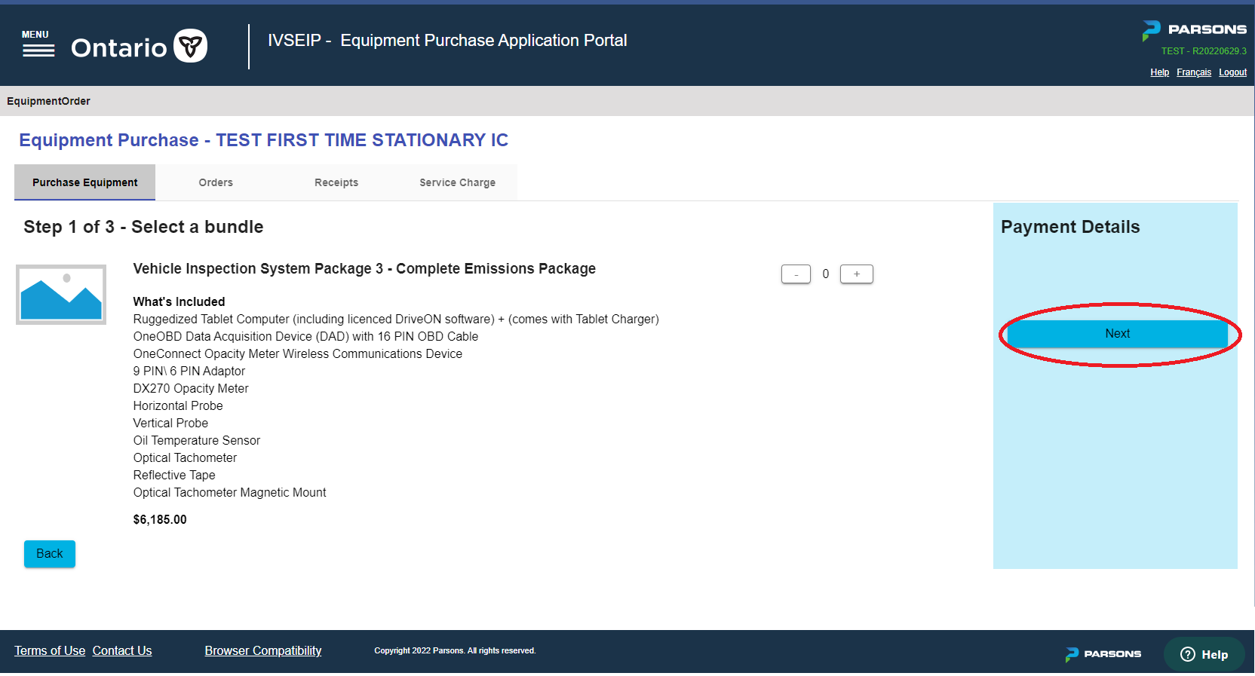Switch language via Français link
This screenshot has width=1255, height=676.
pos(1194,72)
